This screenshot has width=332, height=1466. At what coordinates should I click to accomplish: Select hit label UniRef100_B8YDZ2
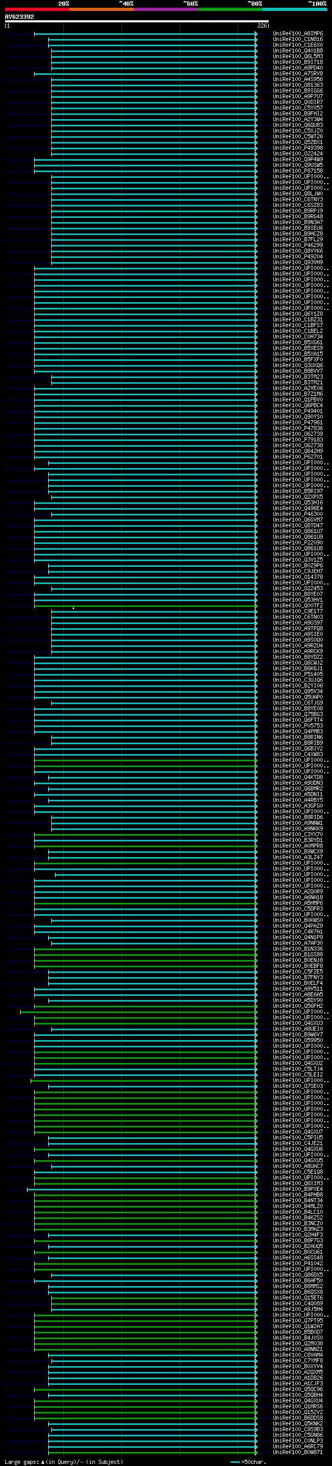point(297,657)
